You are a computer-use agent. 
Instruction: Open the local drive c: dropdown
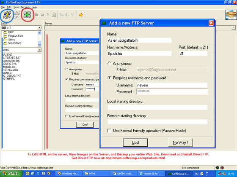39,28
